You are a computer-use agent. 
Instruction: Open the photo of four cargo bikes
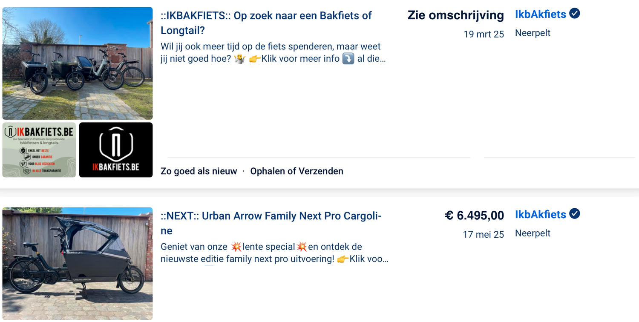(78, 63)
